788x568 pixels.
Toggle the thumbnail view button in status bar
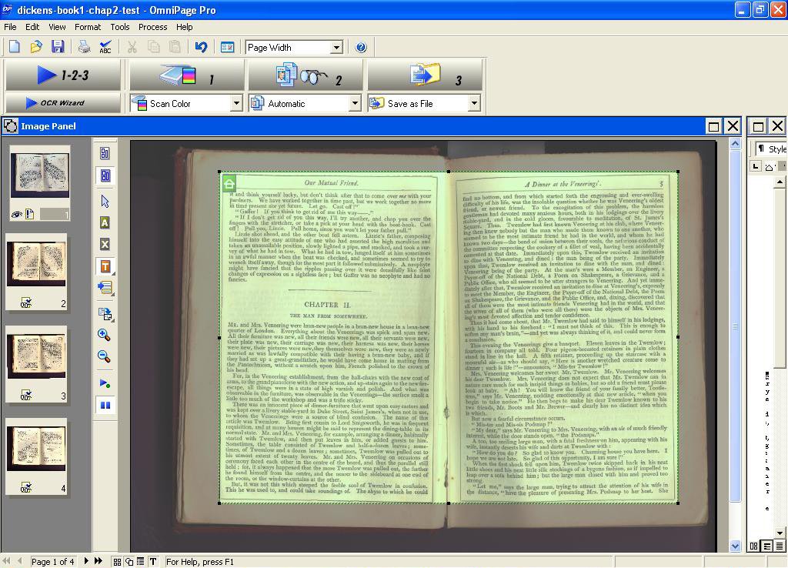[117, 562]
